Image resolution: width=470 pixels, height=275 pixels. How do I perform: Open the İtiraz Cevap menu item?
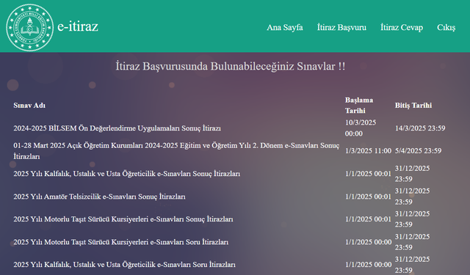[x=402, y=27]
